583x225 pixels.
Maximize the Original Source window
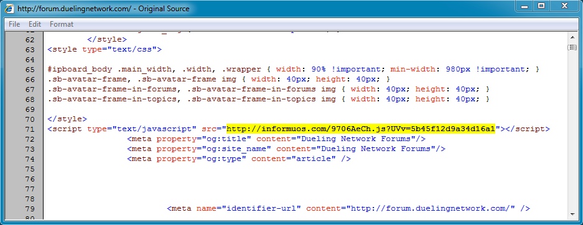tap(542, 6)
